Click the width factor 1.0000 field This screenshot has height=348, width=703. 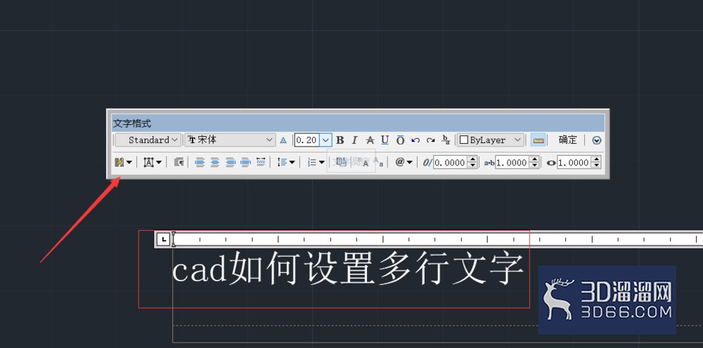click(x=574, y=163)
